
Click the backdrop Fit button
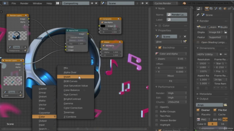coord(171,81)
